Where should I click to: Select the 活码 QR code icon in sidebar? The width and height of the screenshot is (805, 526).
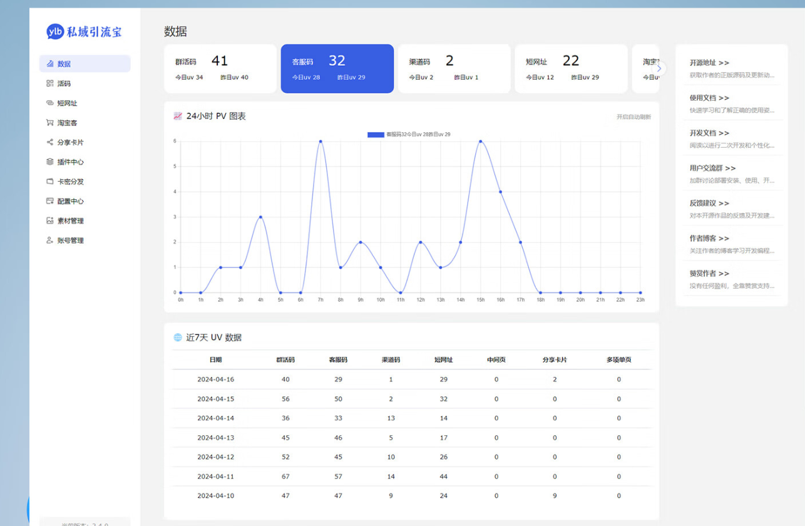pos(50,83)
